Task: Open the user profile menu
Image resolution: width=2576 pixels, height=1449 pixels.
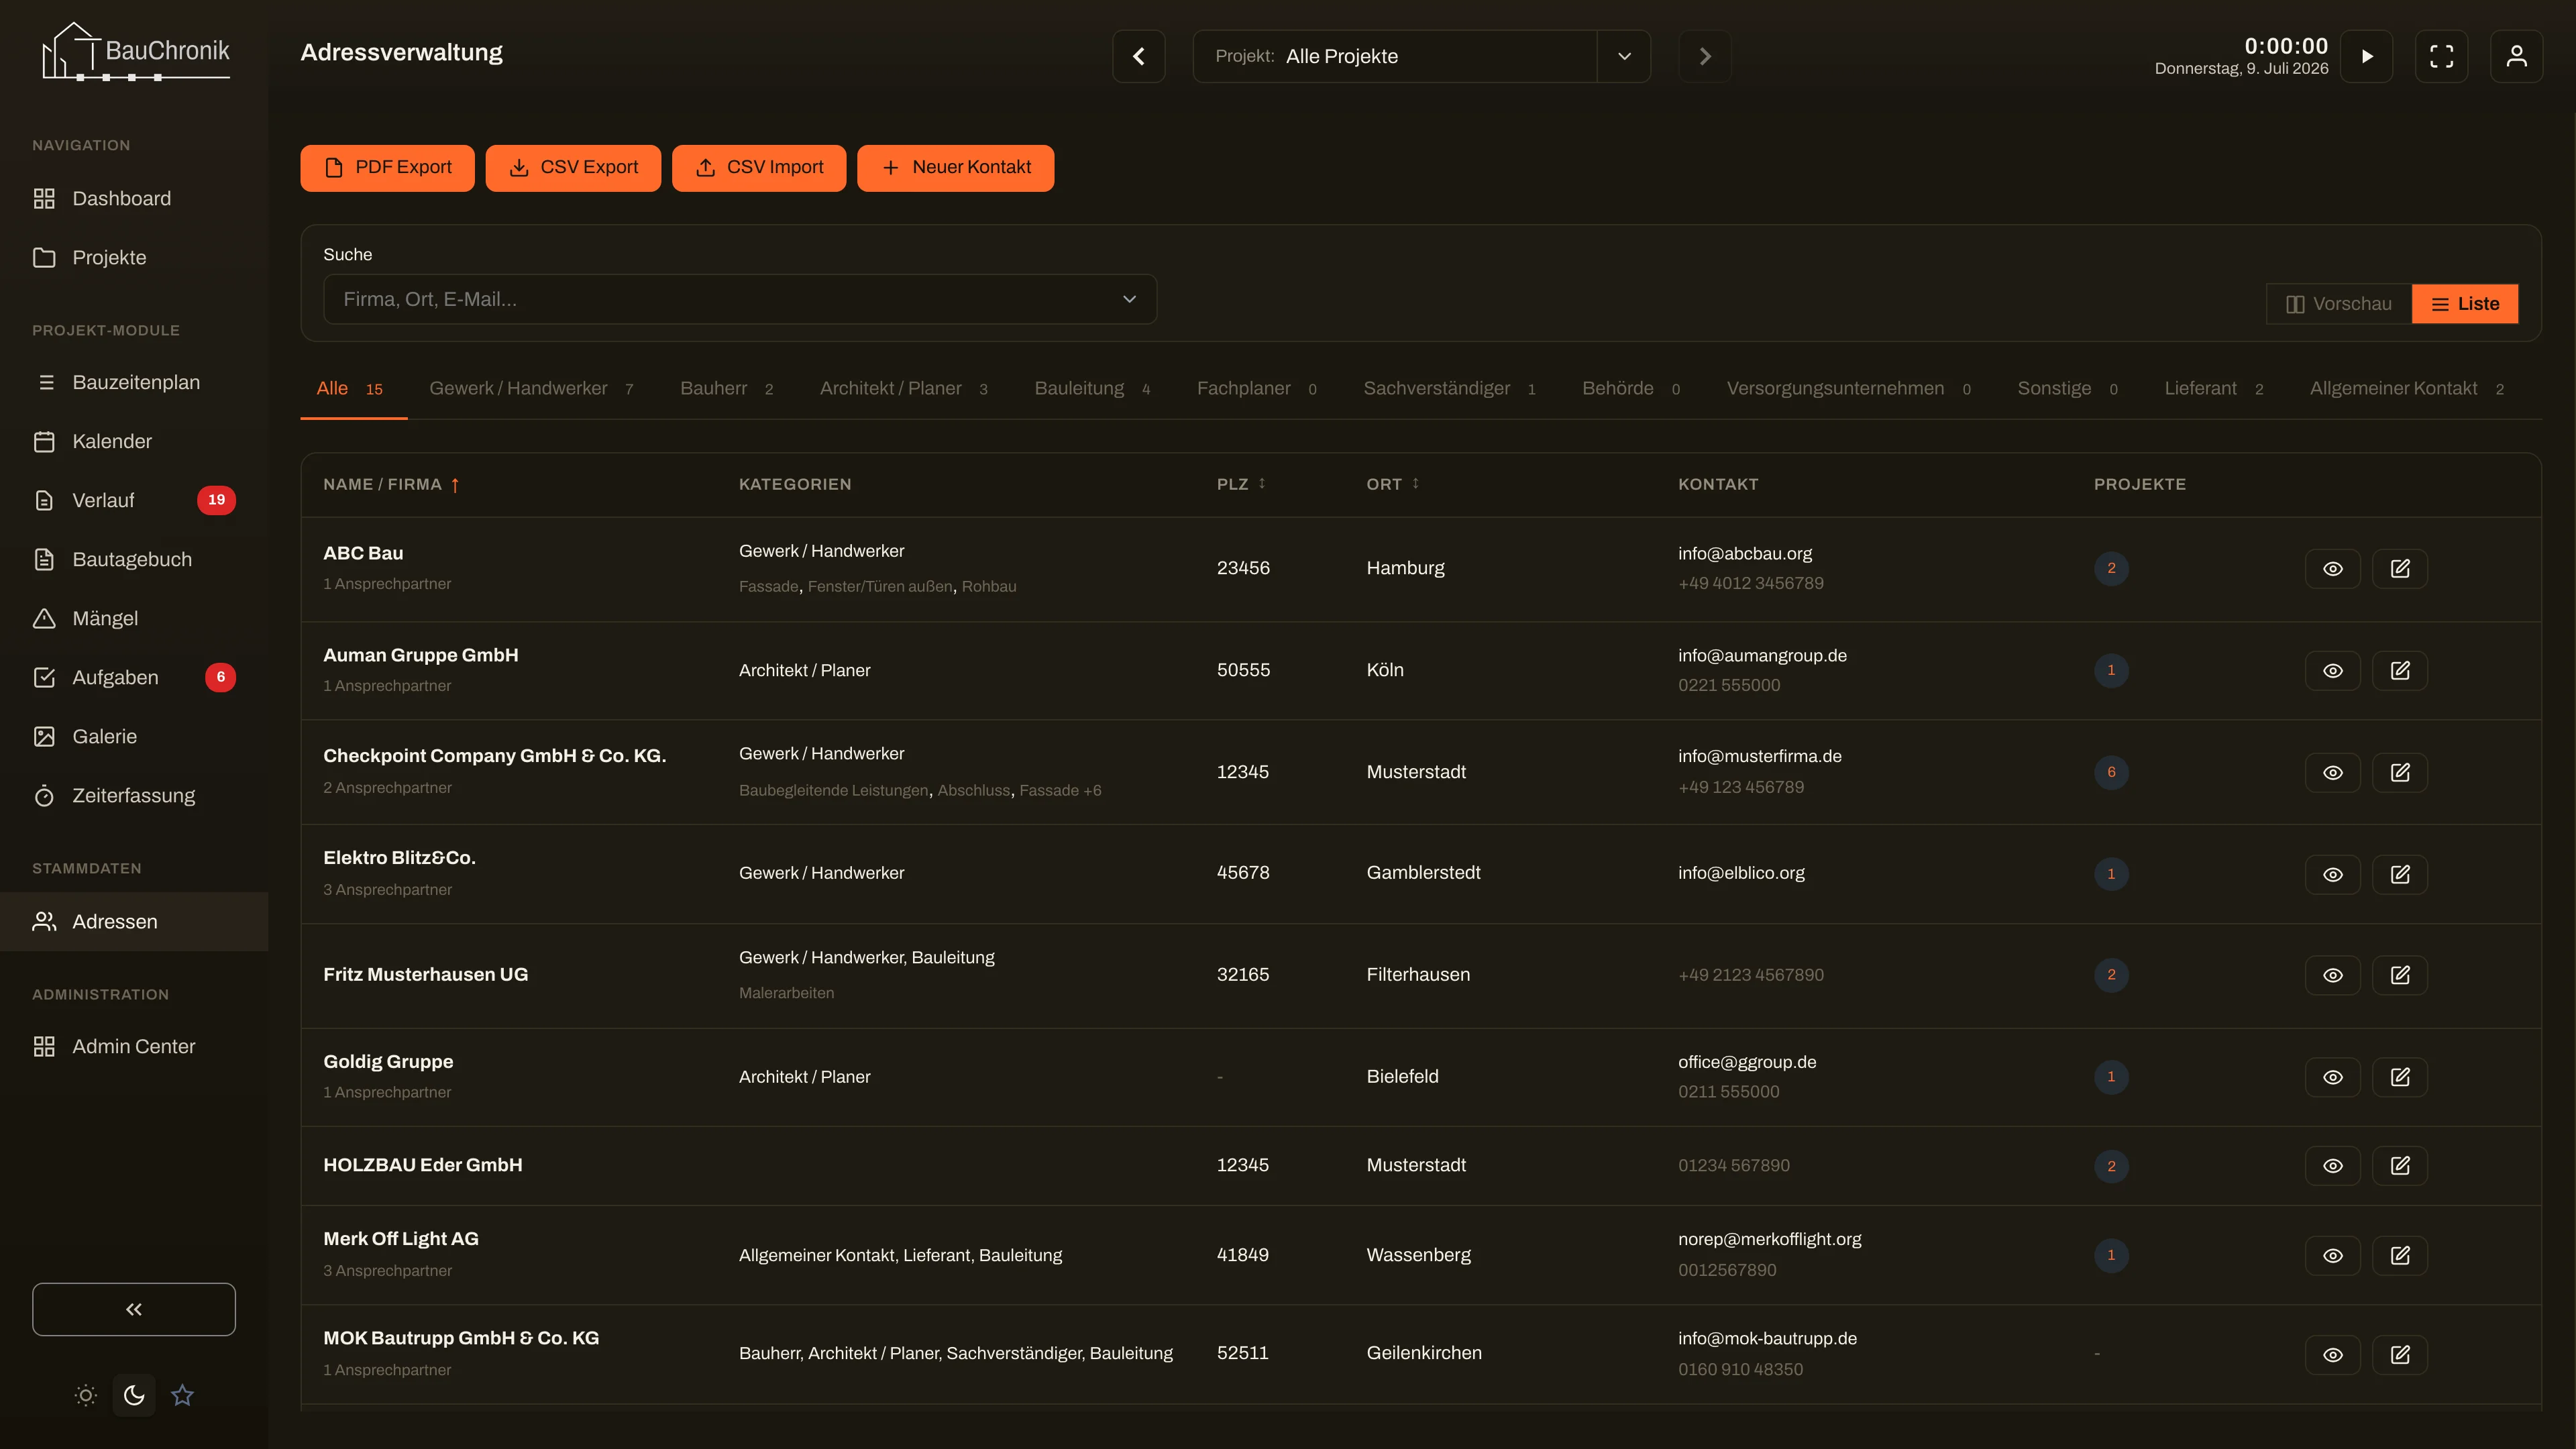Action: 2517,56
